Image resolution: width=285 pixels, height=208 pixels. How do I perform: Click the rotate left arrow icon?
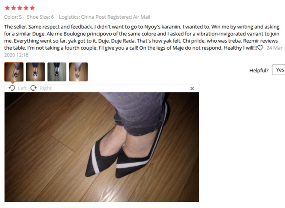[12, 88]
